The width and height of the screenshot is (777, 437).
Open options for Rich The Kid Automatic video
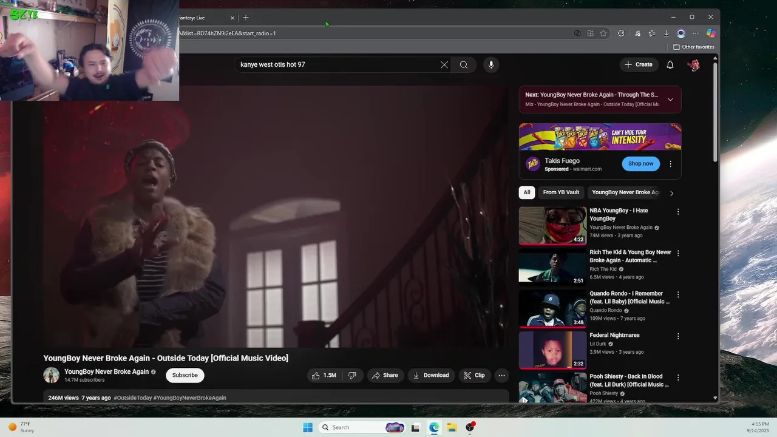pyautogui.click(x=678, y=253)
